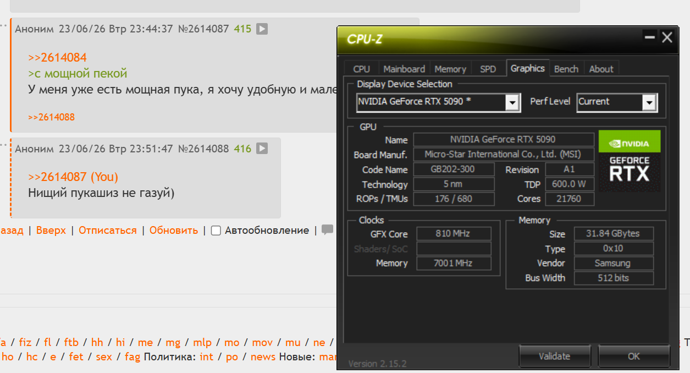The height and width of the screenshot is (373, 690).
Task: Follow the >>2614087 (You) link
Action: pos(73,177)
